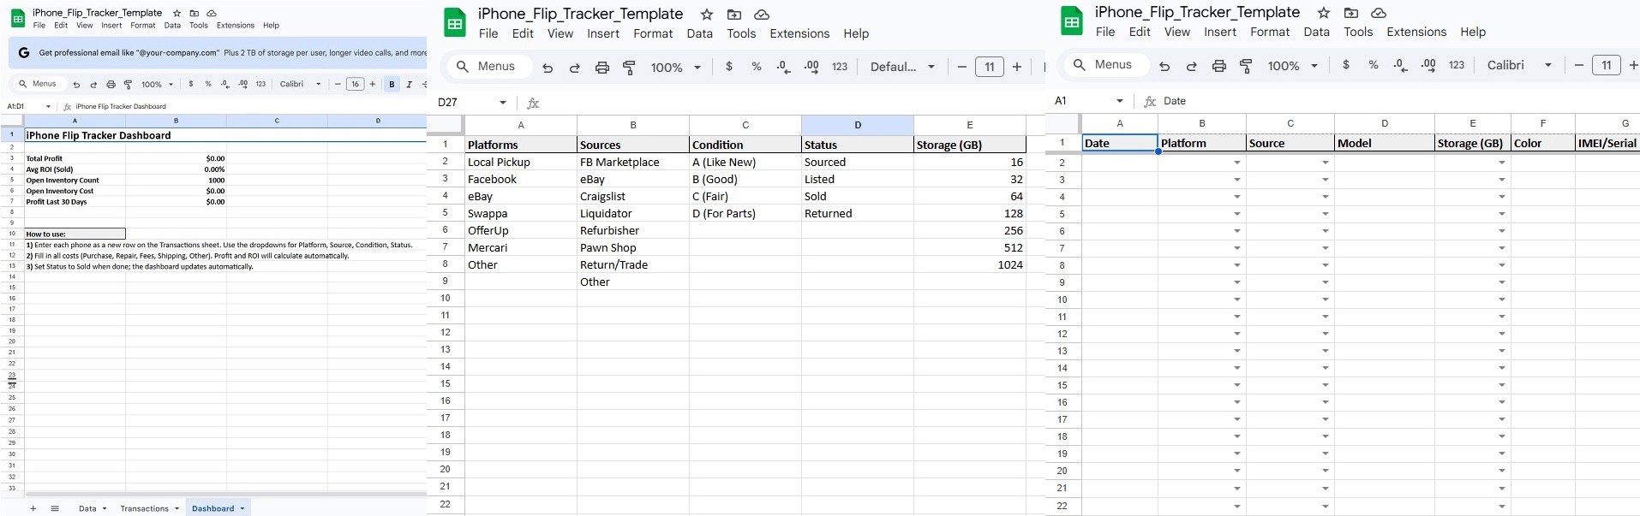Select the cell containing Pawn Shop
Viewport: 1640px width, 516px height.
click(632, 247)
